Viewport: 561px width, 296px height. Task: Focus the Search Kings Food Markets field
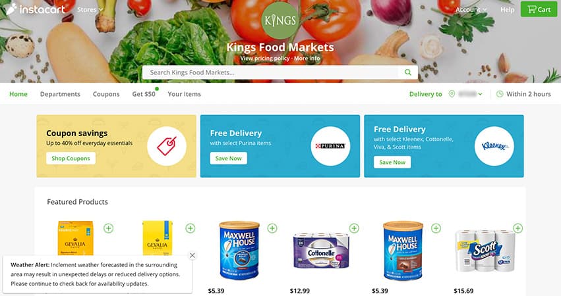coord(270,72)
